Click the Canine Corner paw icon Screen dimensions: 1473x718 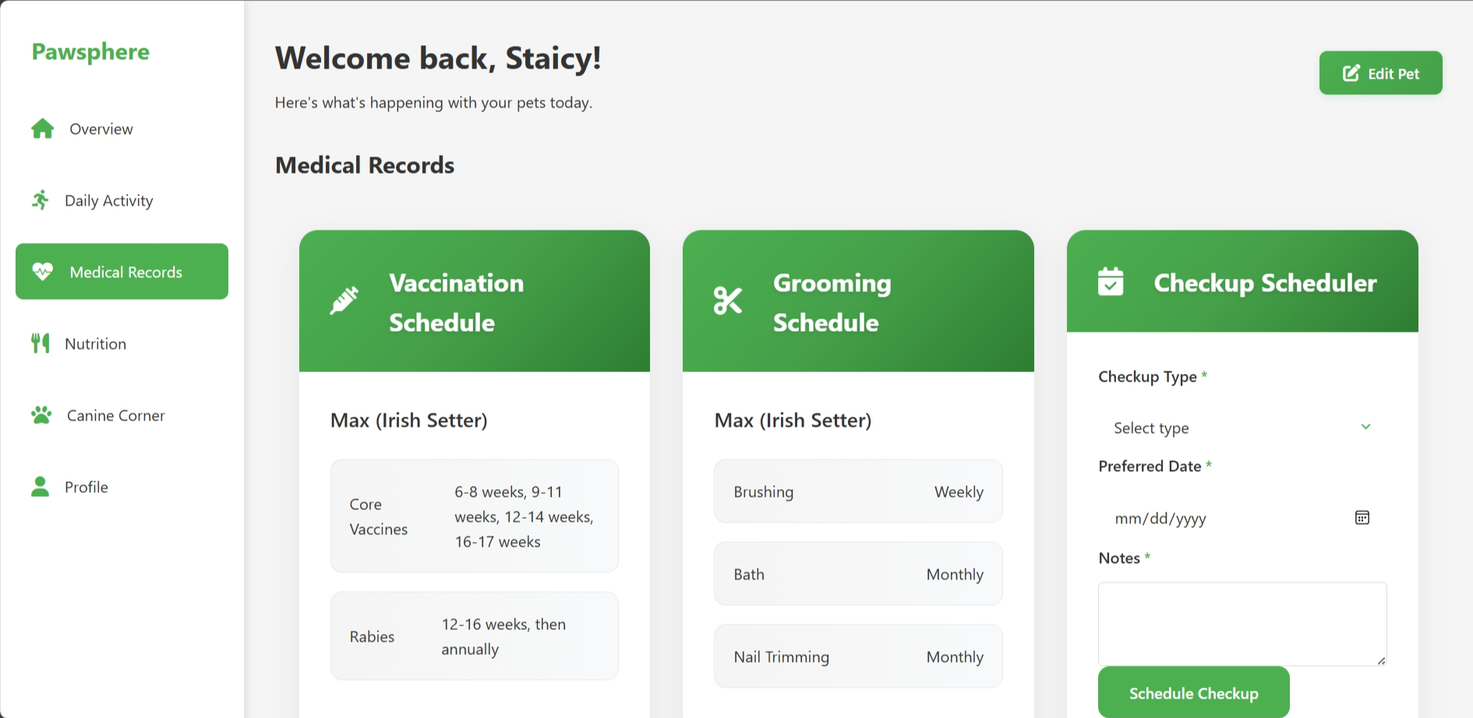coord(41,414)
